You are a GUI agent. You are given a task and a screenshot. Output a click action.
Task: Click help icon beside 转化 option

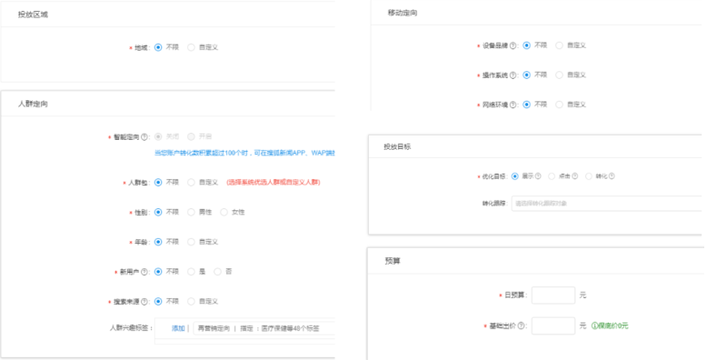click(x=612, y=176)
